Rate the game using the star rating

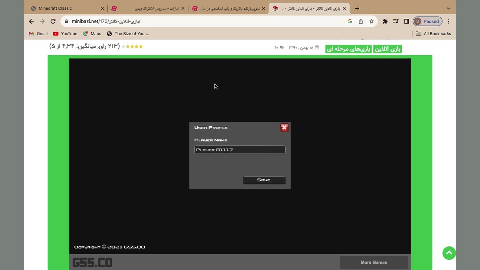pos(132,46)
